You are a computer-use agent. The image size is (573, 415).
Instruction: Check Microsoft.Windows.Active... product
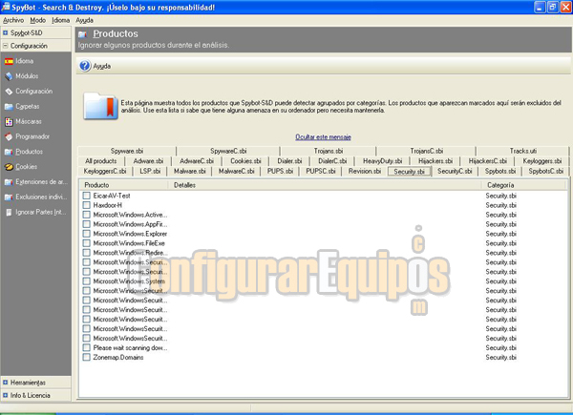tap(86, 215)
